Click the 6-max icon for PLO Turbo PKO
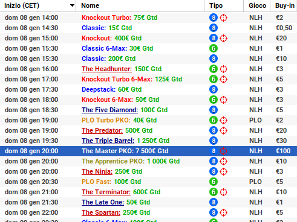 [214, 120]
